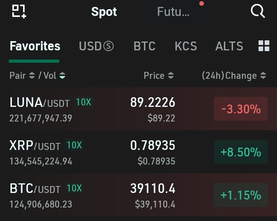277x221 pixels.
Task: Open the search magnifier icon
Action: (x=258, y=11)
